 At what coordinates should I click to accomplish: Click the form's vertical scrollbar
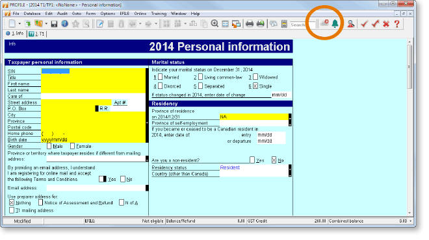coord(409,127)
